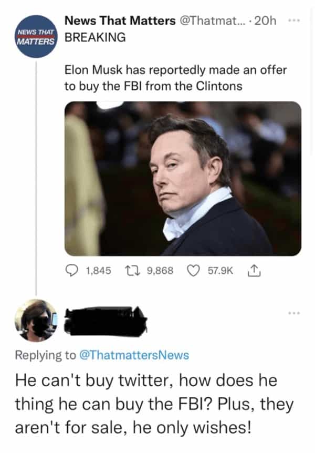Click the reply speech bubble icon
The width and height of the screenshot is (315, 453).
[72, 271]
